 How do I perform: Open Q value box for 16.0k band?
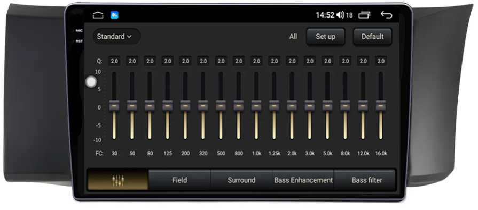click(381, 61)
